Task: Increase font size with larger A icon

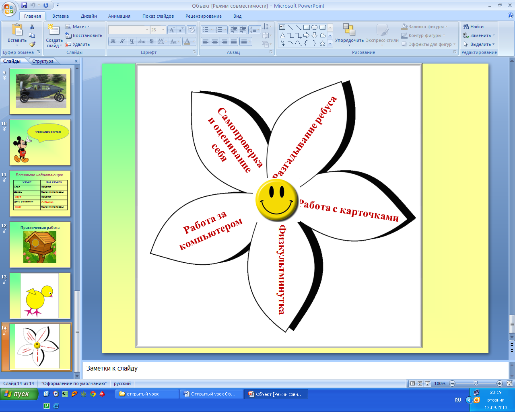Action: point(172,30)
